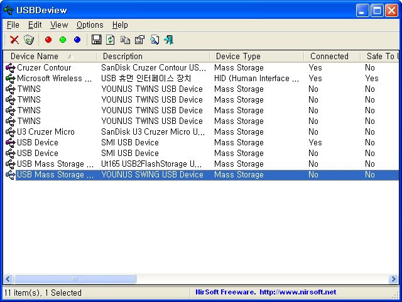Click the floppy disk save icon

[x=96, y=40]
